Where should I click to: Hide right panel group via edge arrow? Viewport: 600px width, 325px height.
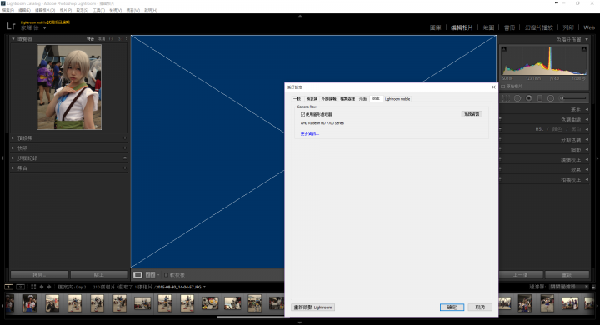point(597,157)
